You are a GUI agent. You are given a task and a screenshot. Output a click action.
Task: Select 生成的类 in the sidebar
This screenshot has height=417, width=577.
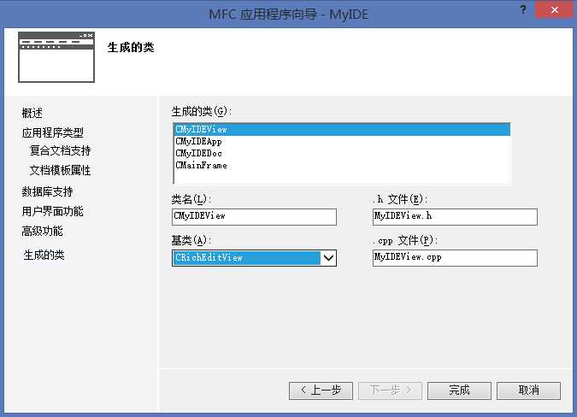(x=44, y=255)
